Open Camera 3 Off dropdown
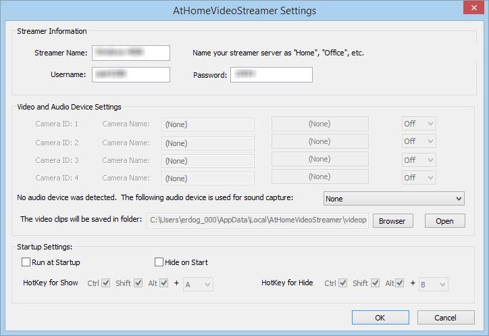The height and width of the screenshot is (336, 489). [x=419, y=160]
